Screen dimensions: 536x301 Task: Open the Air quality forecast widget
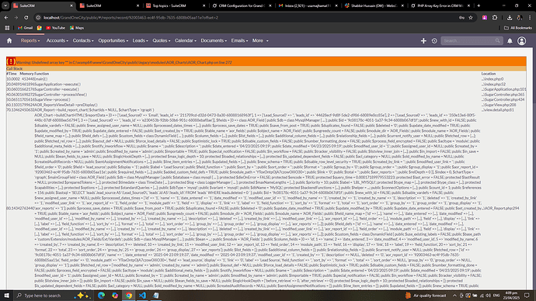(x=426, y=296)
